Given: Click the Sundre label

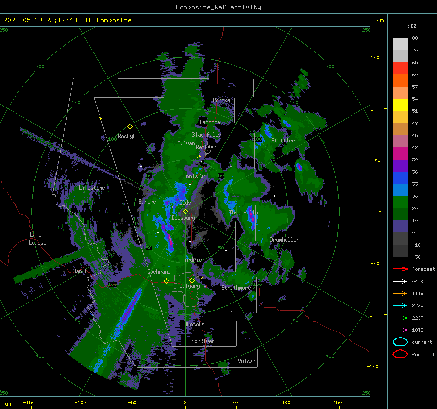Looking at the screenshot, I should coord(147,202).
